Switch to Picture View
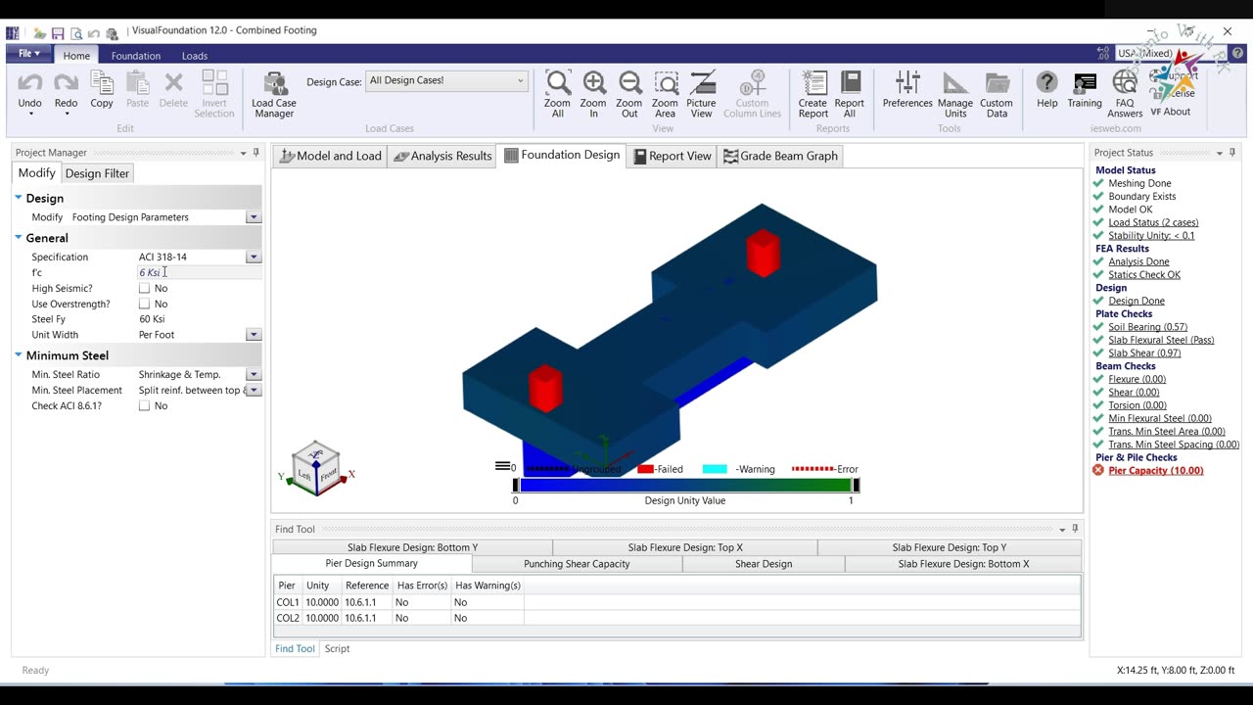Screen dimensions: 1253x705 (701, 82)
